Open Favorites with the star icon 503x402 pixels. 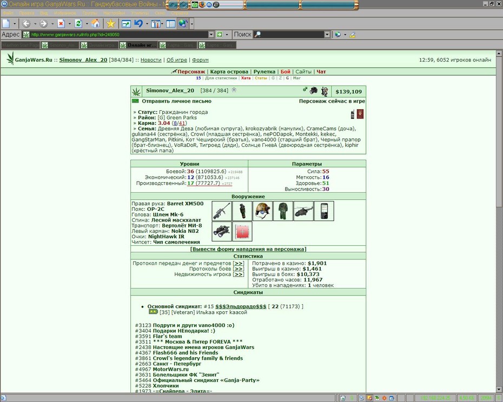click(111, 23)
